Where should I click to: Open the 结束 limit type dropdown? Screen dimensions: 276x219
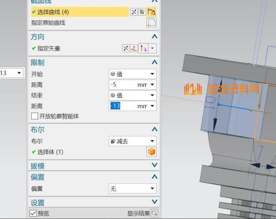coord(132,95)
